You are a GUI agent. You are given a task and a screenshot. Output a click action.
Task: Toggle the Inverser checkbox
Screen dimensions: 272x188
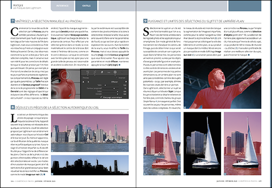[x=117, y=78]
